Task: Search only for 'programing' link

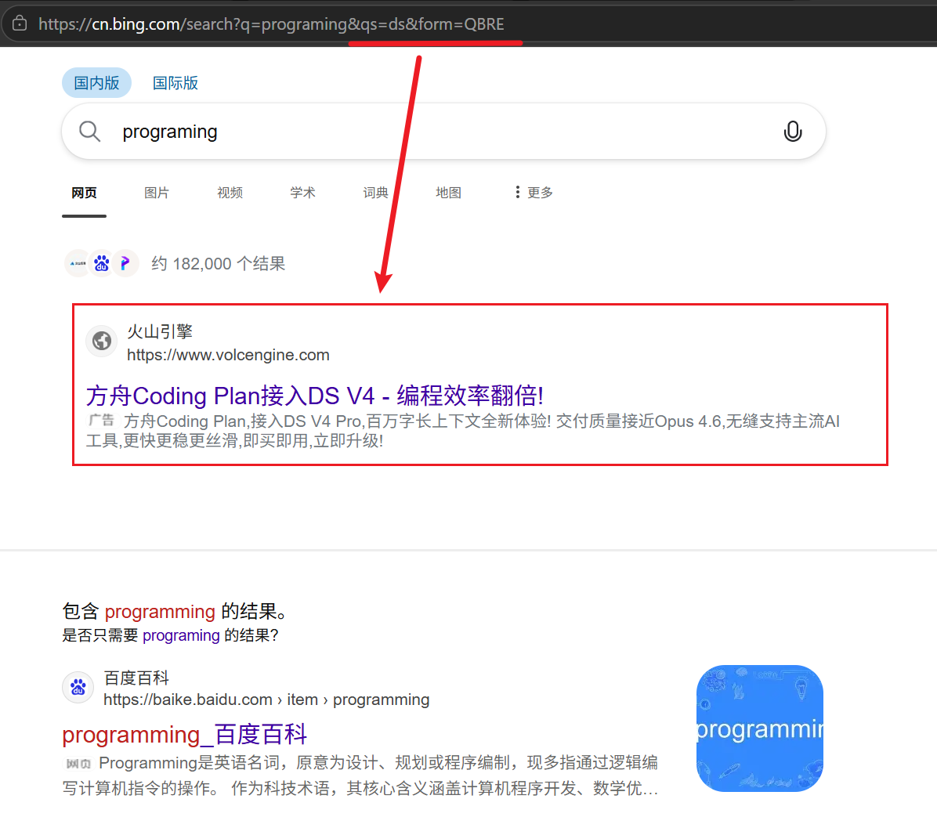Action: (181, 634)
